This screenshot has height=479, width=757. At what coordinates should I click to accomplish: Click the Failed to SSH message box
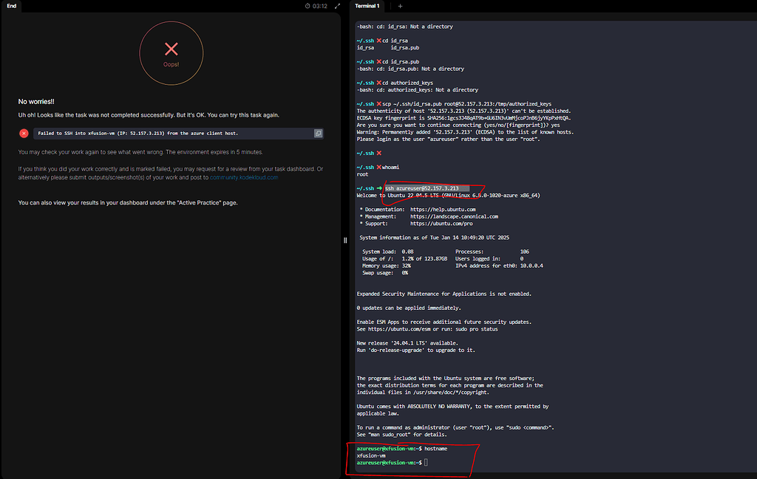(x=178, y=134)
